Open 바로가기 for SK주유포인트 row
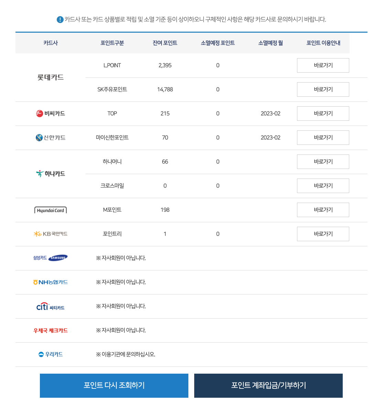 point(323,89)
